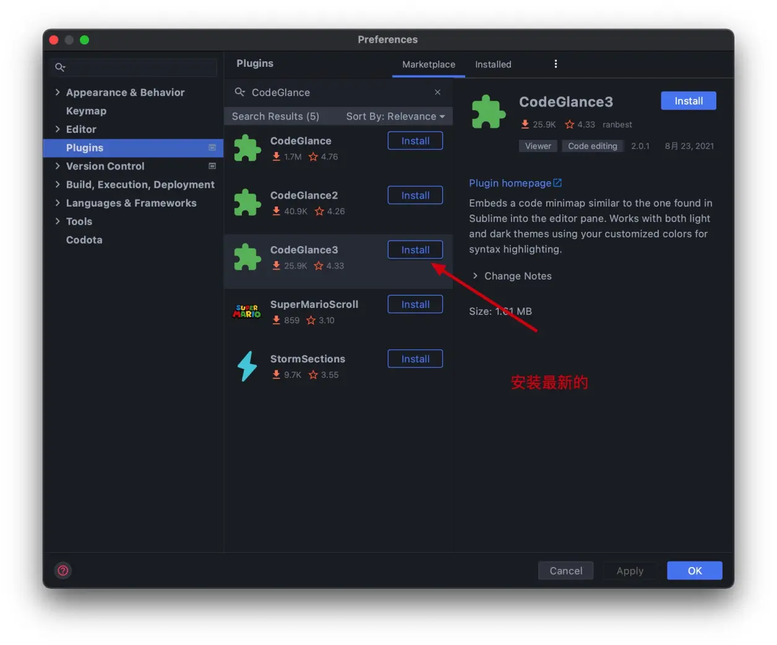Image resolution: width=777 pixels, height=645 pixels.
Task: Click the StormSections 3.55 star icon
Action: [x=314, y=375]
